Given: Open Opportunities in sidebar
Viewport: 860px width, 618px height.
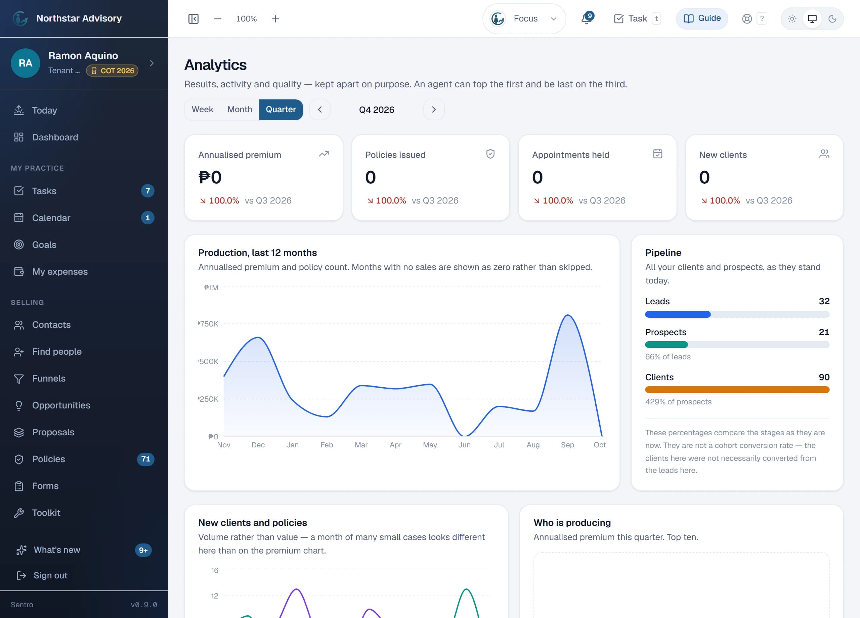Looking at the screenshot, I should tap(84, 405).
